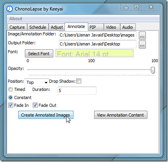Uncheck the Fade Out option
The width and height of the screenshot is (168, 162).
pyautogui.click(x=35, y=105)
